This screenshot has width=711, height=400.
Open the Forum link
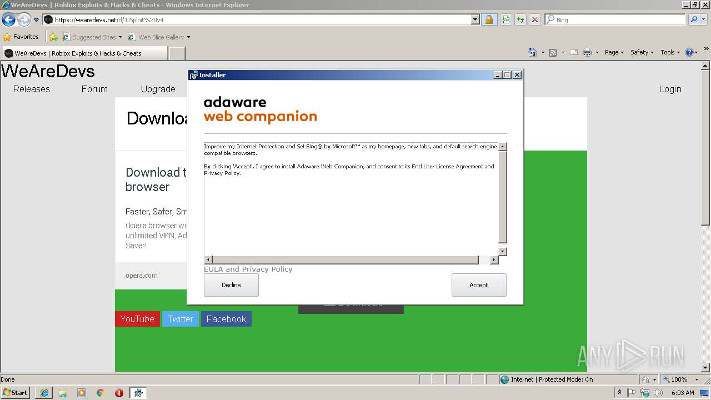coord(94,89)
